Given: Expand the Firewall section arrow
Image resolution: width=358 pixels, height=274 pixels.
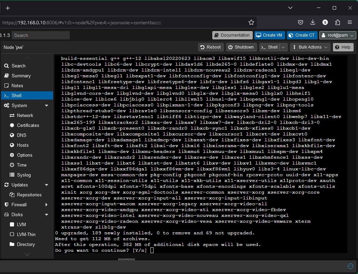Looking at the screenshot, I should [x=47, y=205].
